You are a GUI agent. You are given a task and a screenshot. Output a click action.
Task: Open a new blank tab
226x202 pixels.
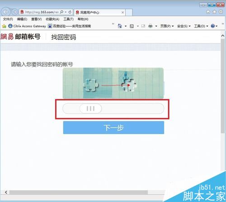pos(129,12)
